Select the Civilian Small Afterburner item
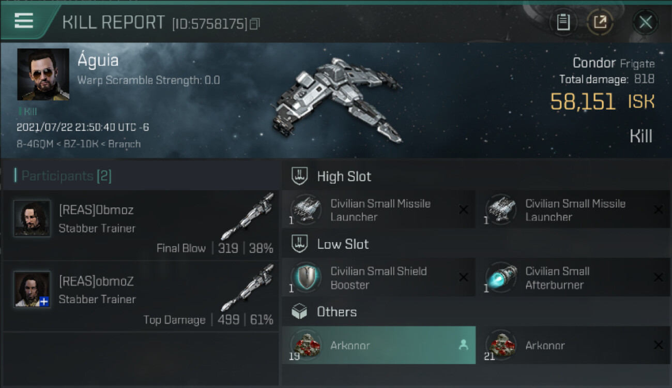This screenshot has height=388, width=672. 573,278
